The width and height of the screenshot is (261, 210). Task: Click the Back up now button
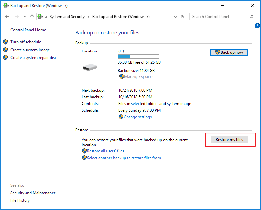click(x=229, y=52)
